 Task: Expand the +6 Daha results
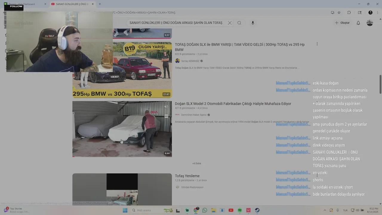pos(197,163)
